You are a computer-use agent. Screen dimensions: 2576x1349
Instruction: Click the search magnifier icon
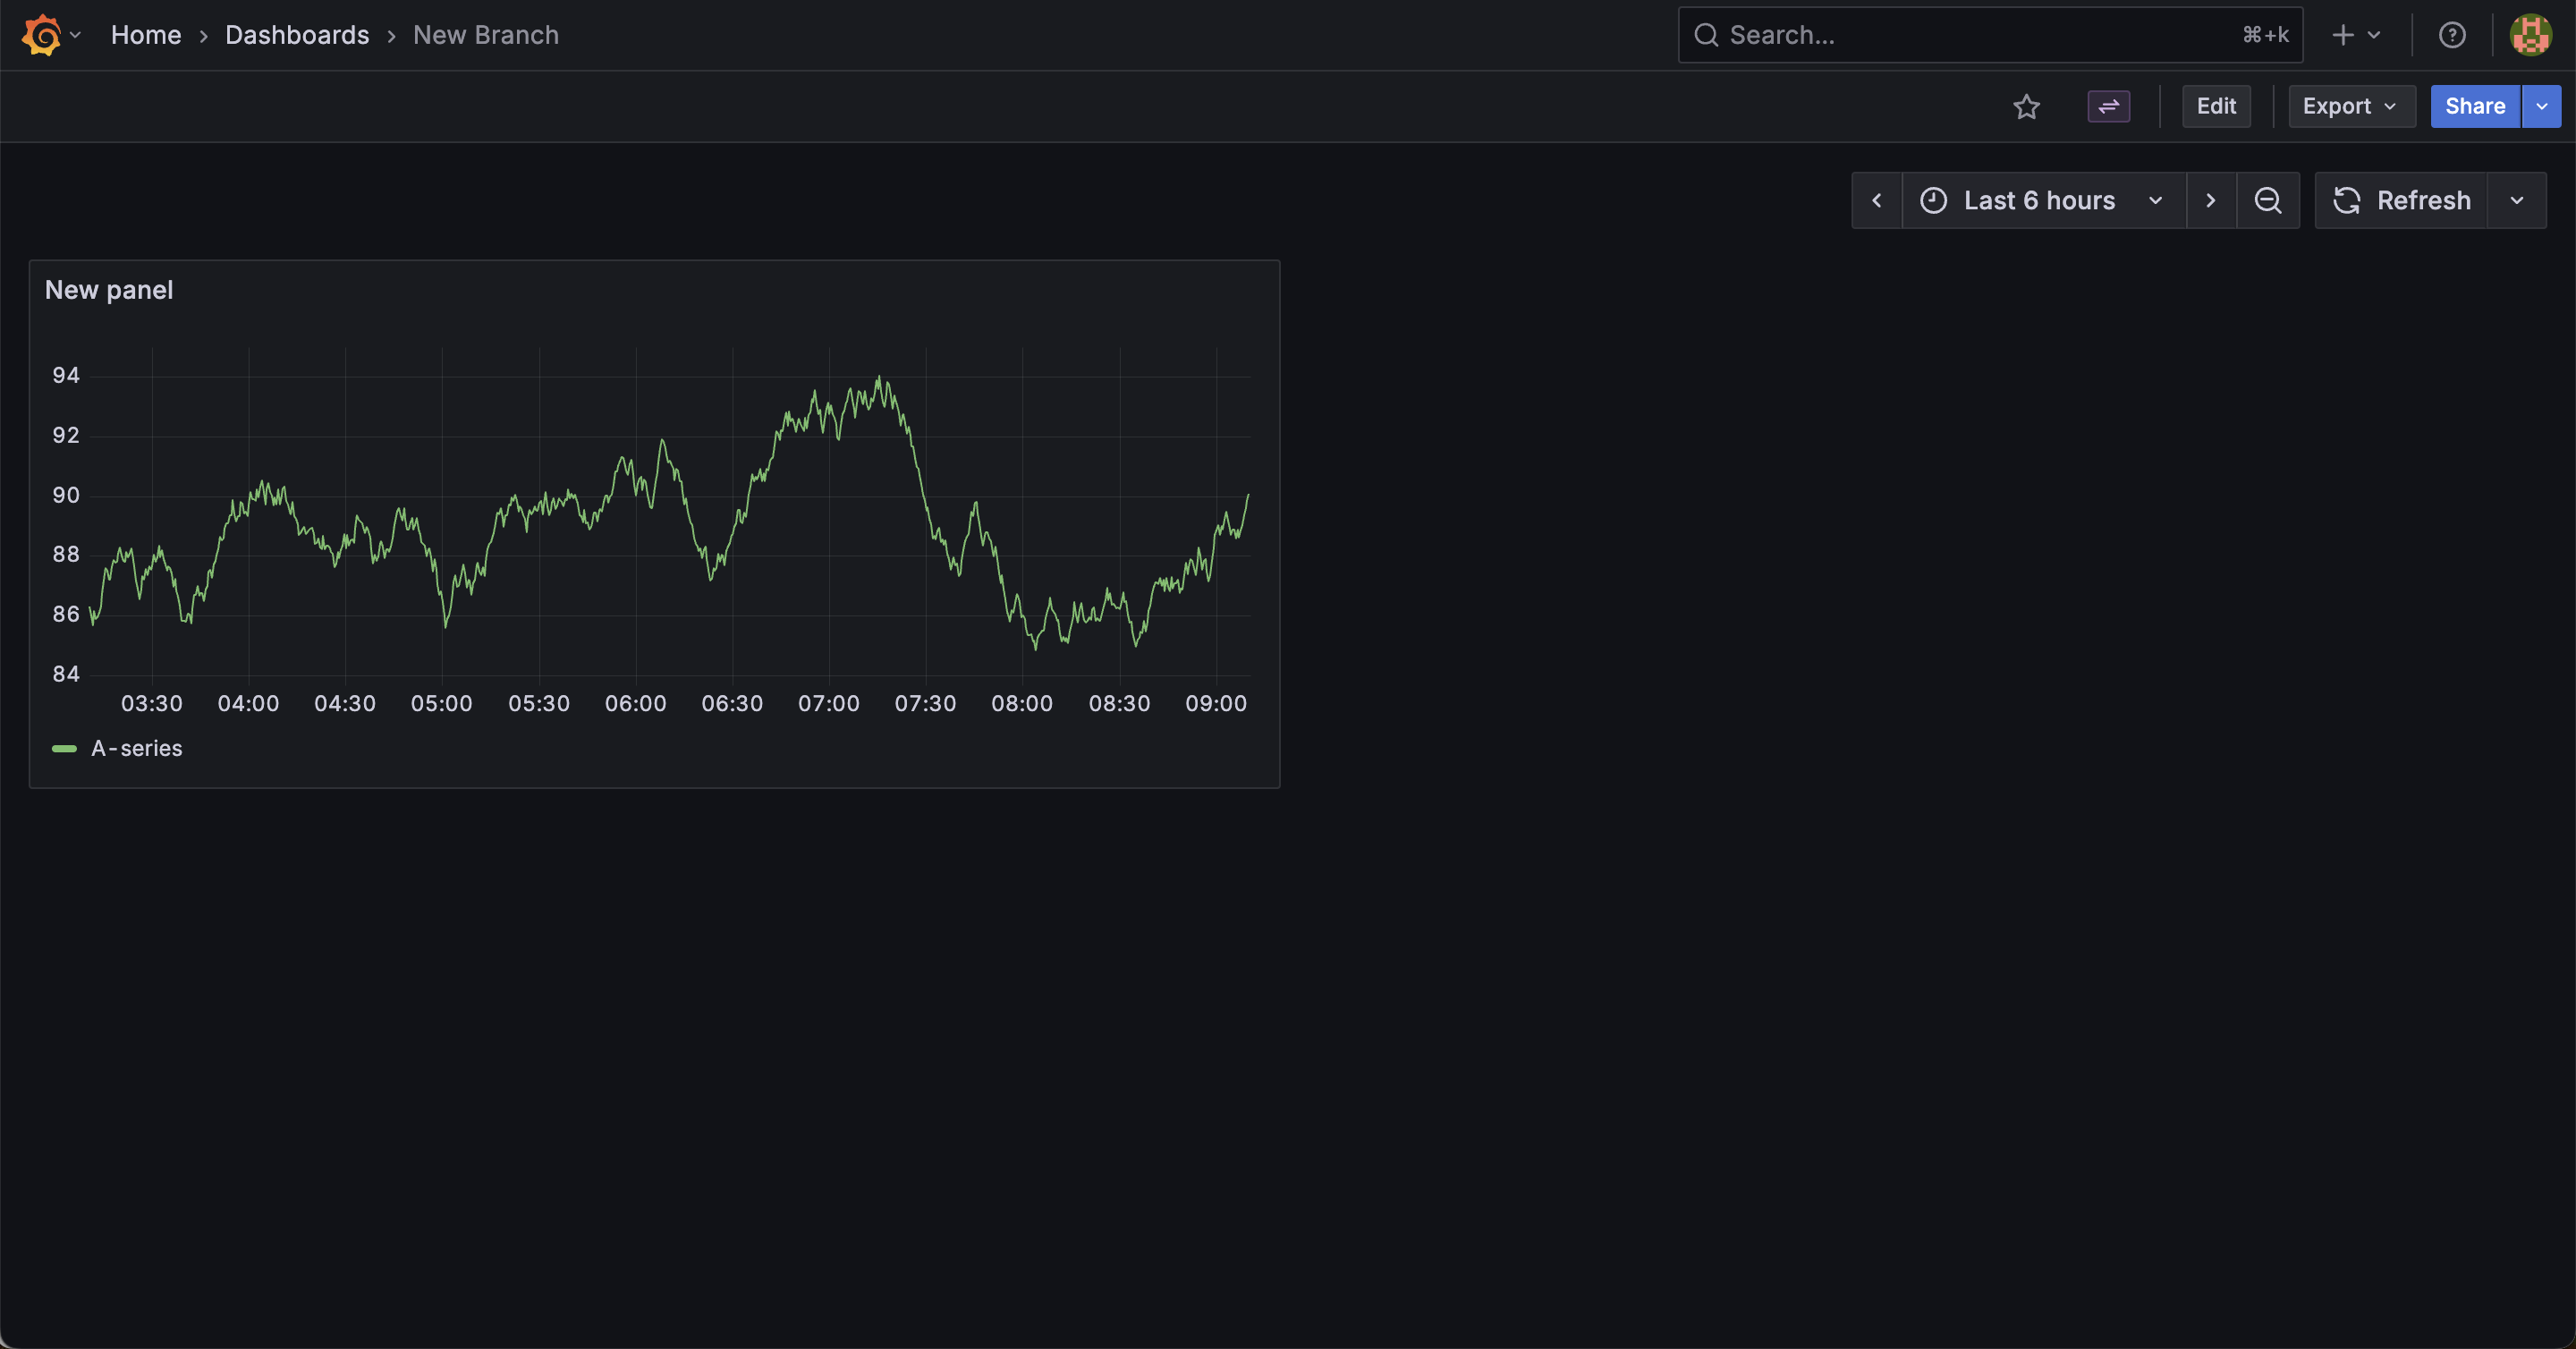point(1706,35)
